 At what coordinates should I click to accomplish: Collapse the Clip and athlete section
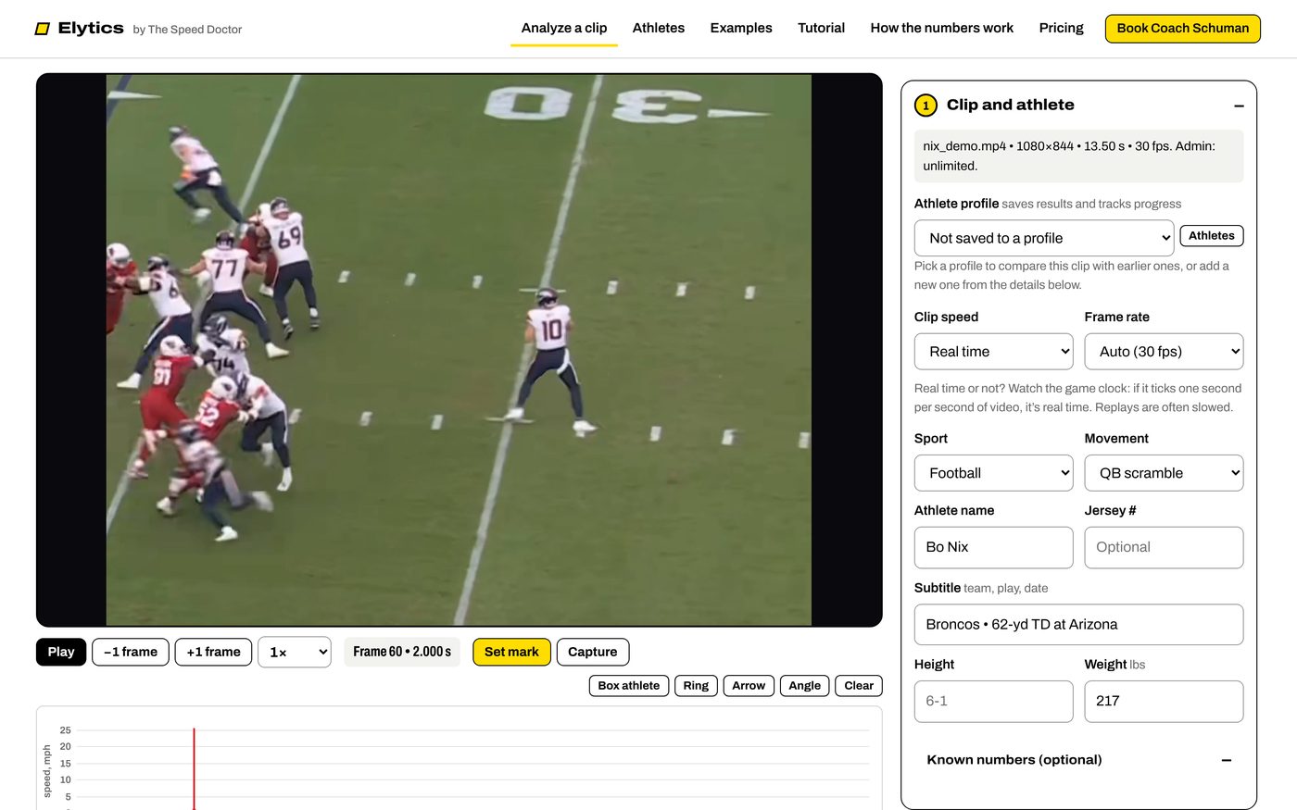point(1239,106)
